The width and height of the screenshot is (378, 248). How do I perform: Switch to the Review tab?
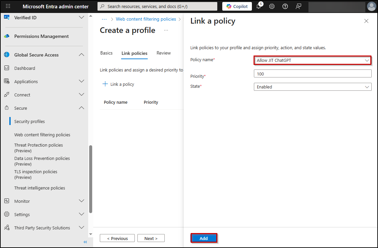(x=163, y=53)
